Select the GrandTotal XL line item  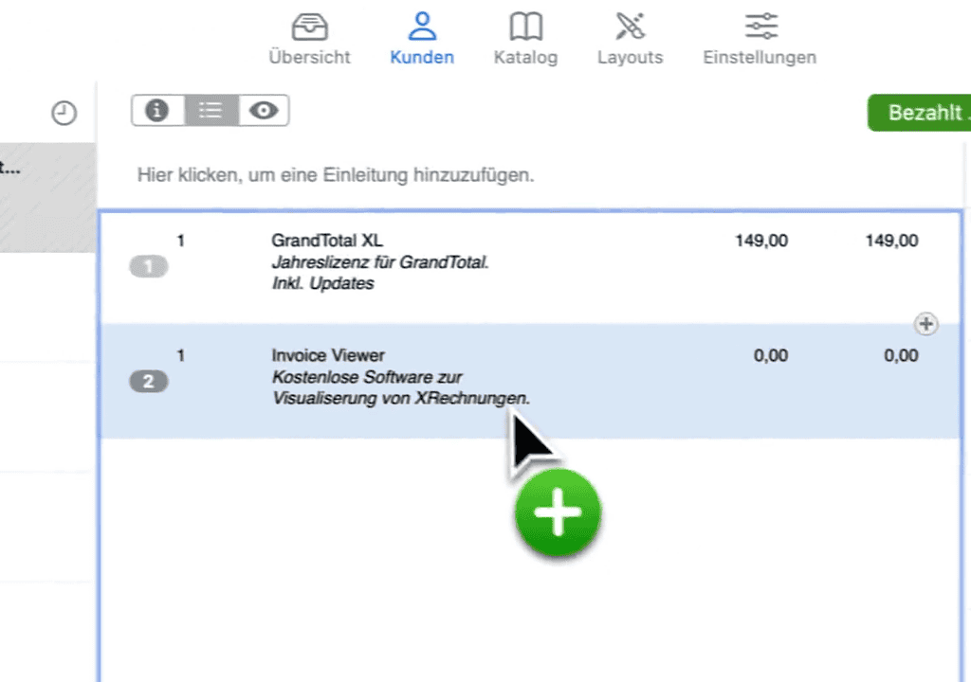[326, 241]
